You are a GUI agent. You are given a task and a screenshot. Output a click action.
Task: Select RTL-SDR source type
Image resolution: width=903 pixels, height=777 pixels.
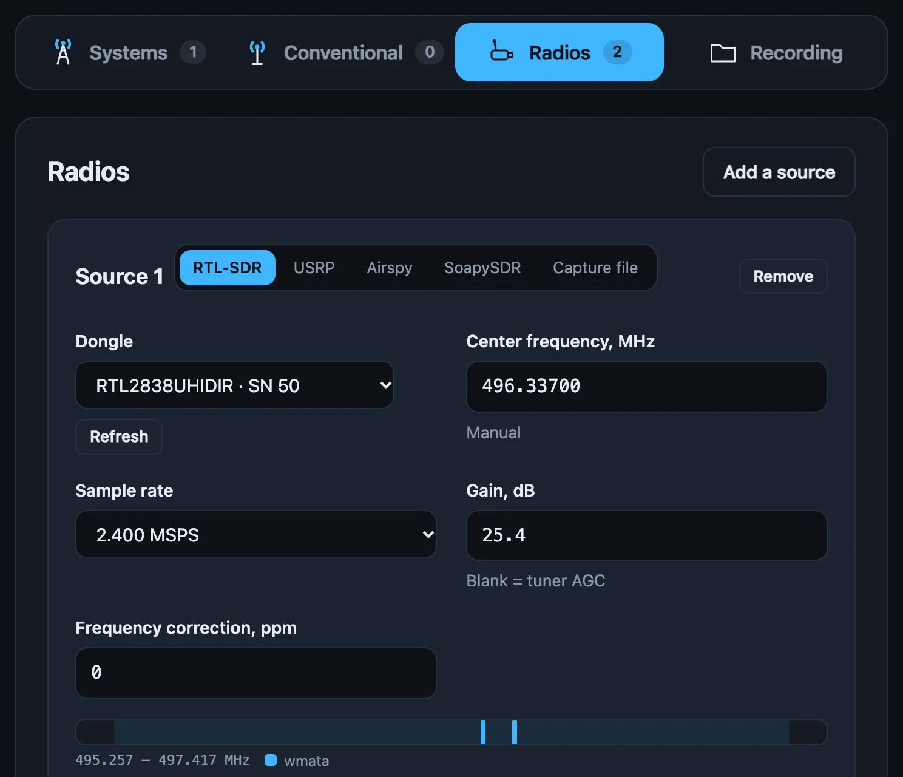(228, 268)
